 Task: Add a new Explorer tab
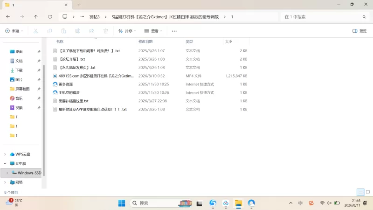79,5
